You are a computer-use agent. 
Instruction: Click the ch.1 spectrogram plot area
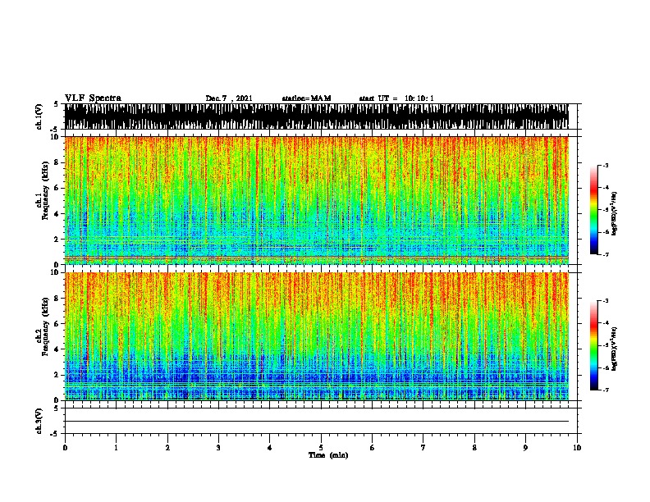click(317, 200)
